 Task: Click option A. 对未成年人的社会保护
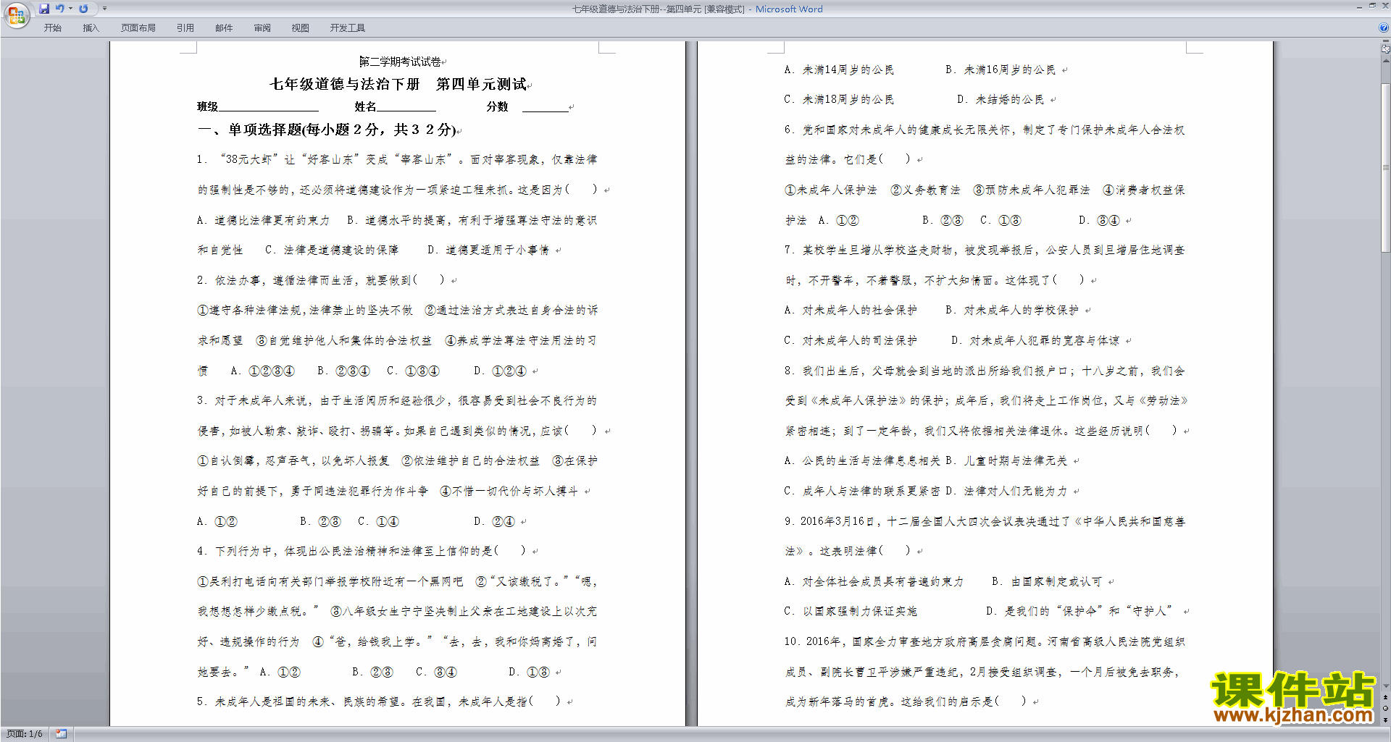tap(851, 310)
